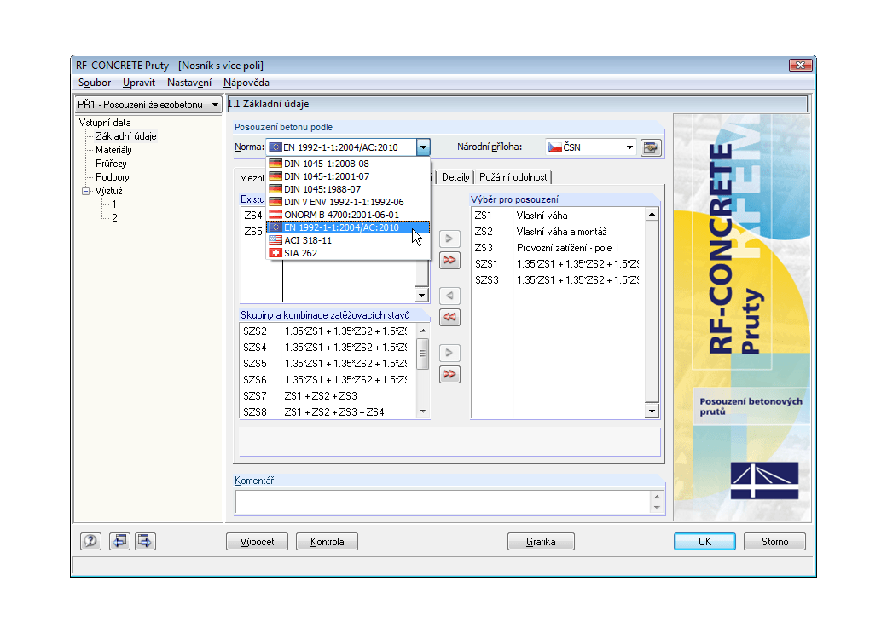Open the Nastavení menu
This screenshot has width=887, height=633.
[189, 83]
